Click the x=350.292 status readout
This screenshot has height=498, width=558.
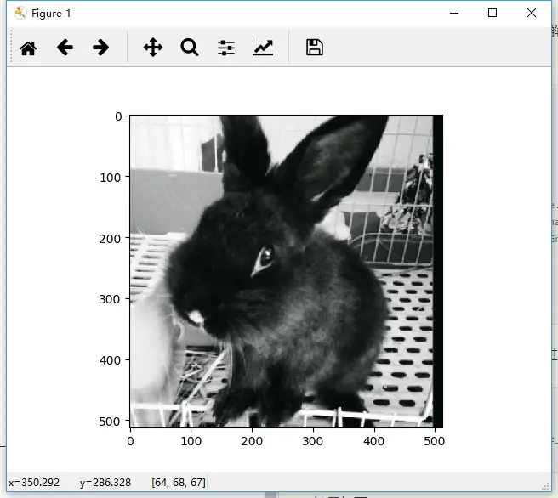coord(34,483)
